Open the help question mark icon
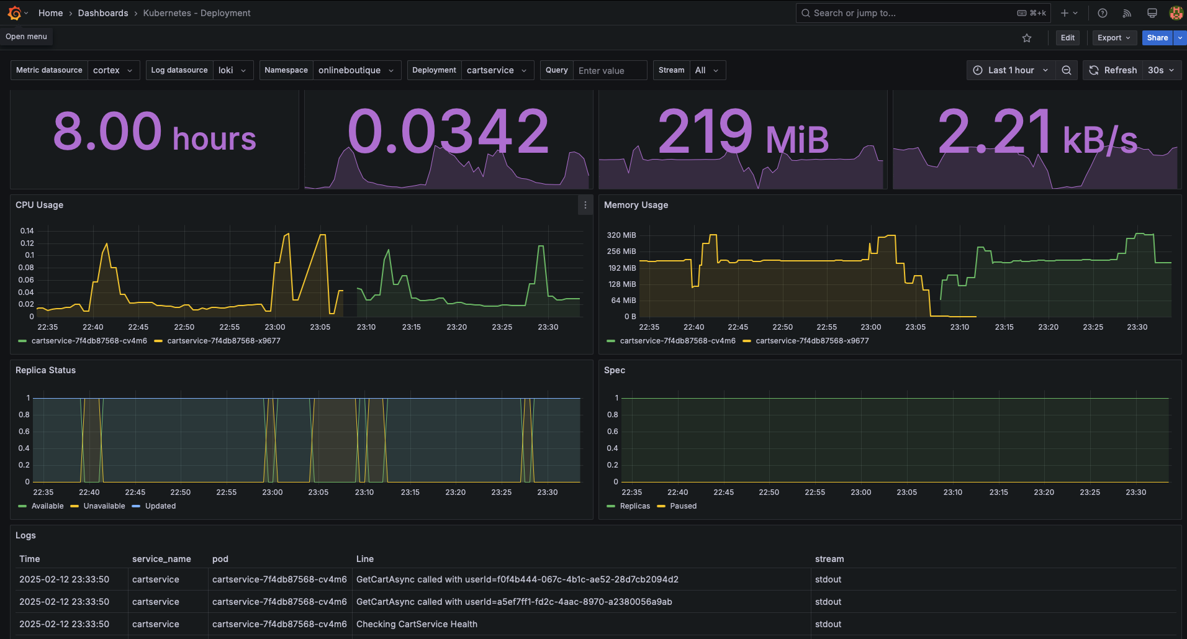The height and width of the screenshot is (639, 1187). point(1103,13)
